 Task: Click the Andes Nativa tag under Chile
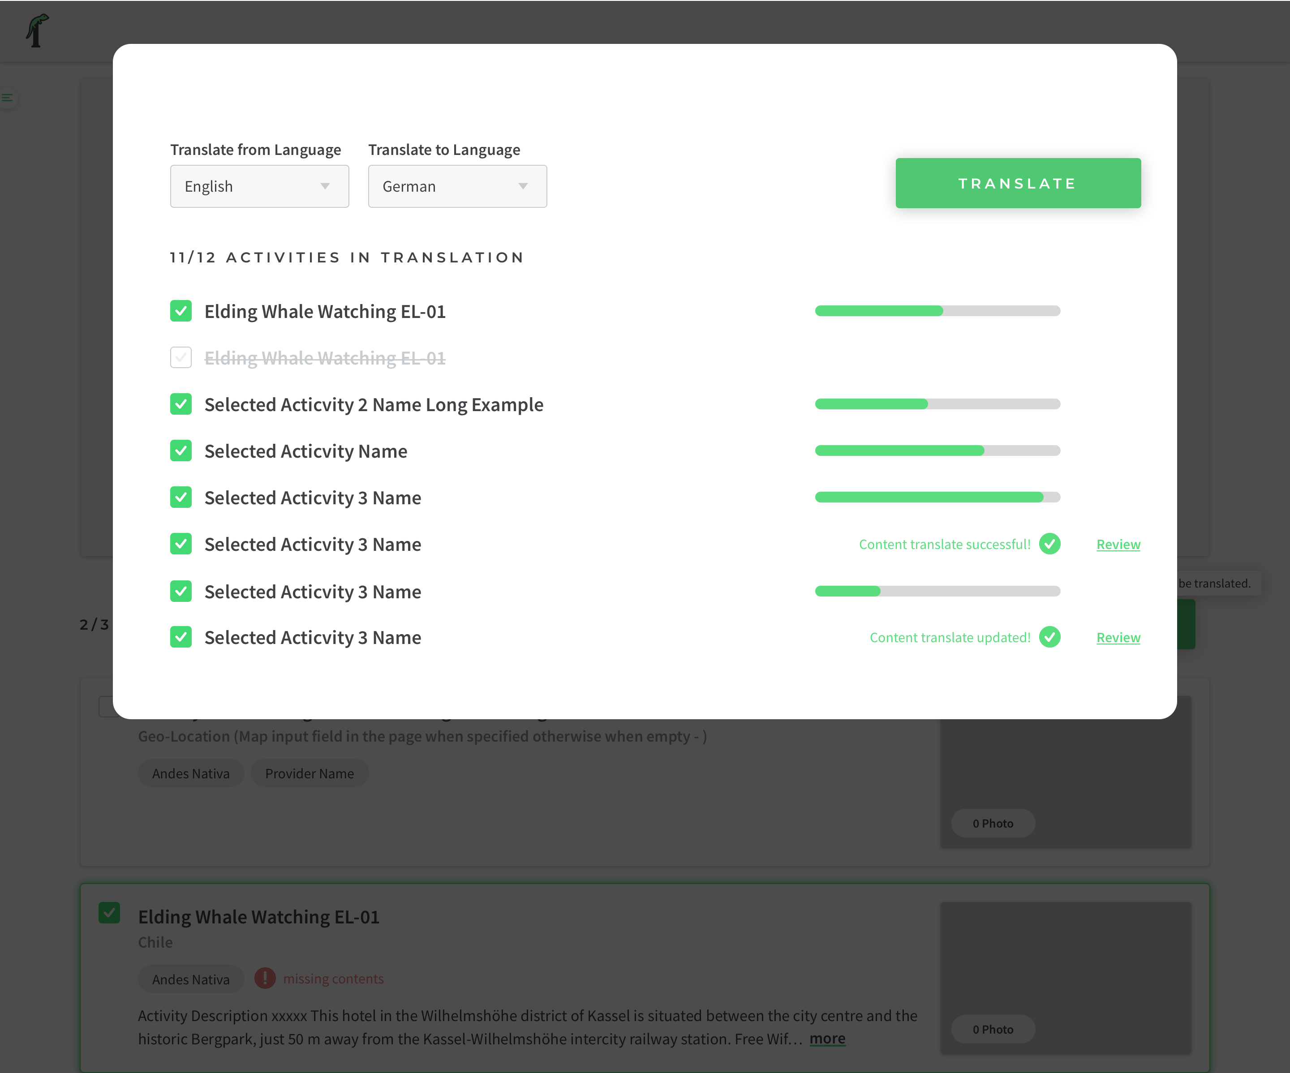point(190,979)
